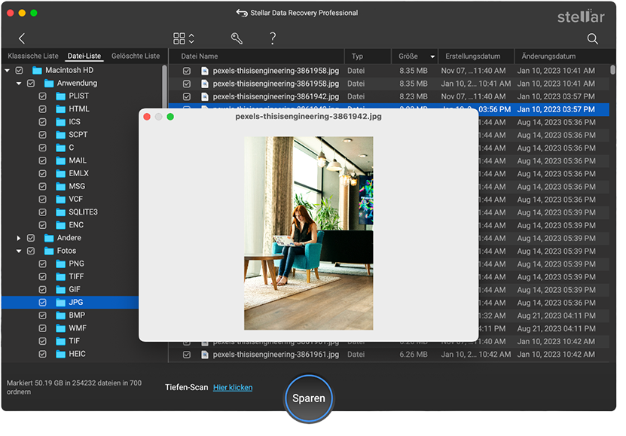
Task: Select the HEIC folder icon
Action: click(x=60, y=354)
